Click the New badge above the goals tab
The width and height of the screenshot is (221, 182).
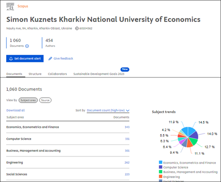(125, 69)
